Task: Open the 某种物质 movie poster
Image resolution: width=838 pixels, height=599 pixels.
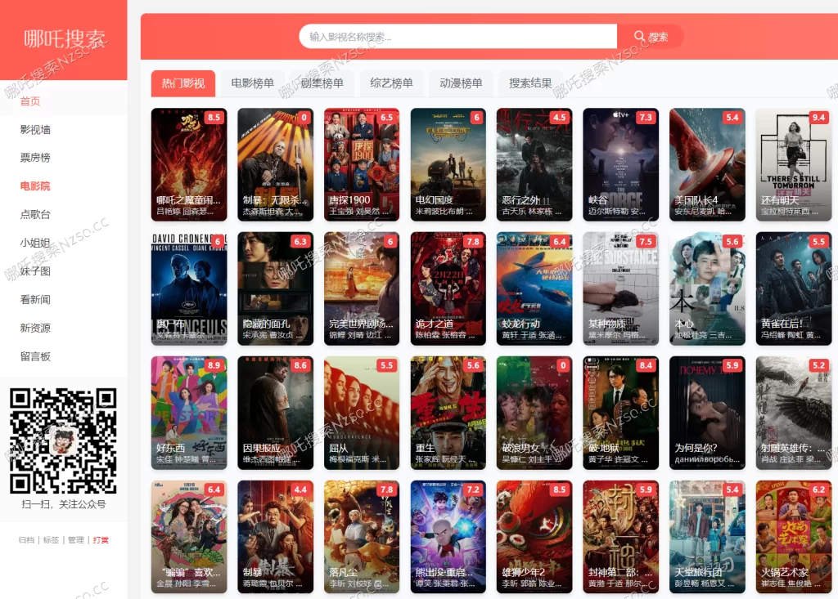Action: tap(621, 288)
